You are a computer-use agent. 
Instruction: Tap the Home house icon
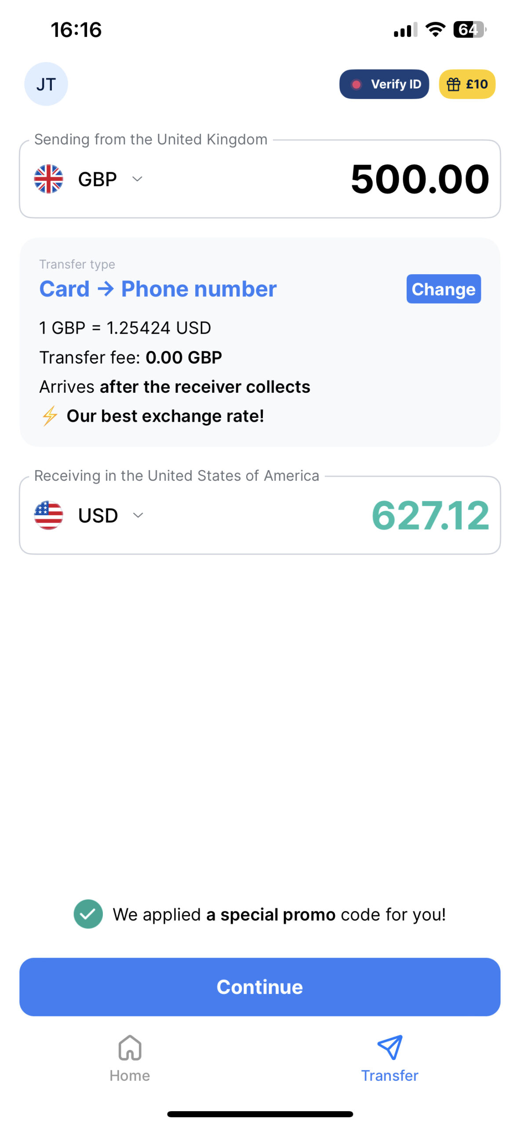[130, 1047]
